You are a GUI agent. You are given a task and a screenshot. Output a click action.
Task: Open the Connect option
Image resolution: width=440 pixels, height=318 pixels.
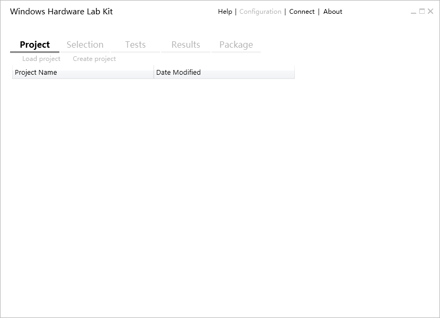click(x=302, y=12)
